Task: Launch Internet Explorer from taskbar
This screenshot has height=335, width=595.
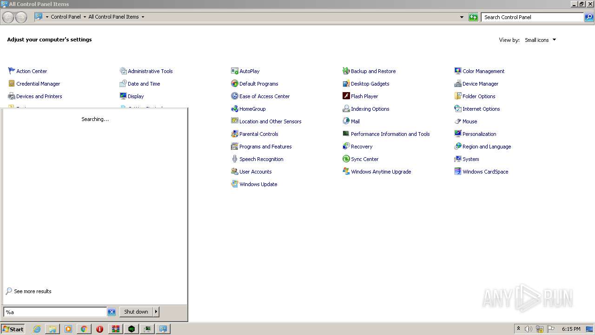Action: [x=37, y=329]
